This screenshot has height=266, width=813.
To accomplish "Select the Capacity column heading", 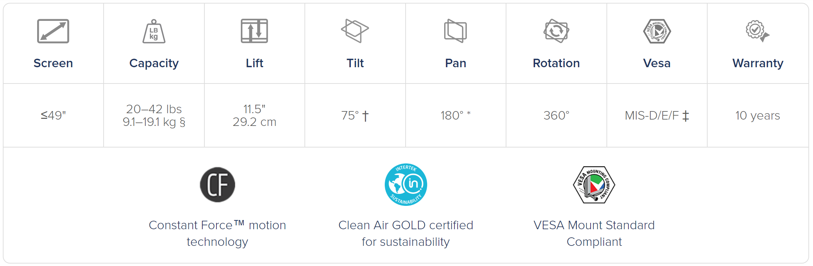I will coord(154,63).
